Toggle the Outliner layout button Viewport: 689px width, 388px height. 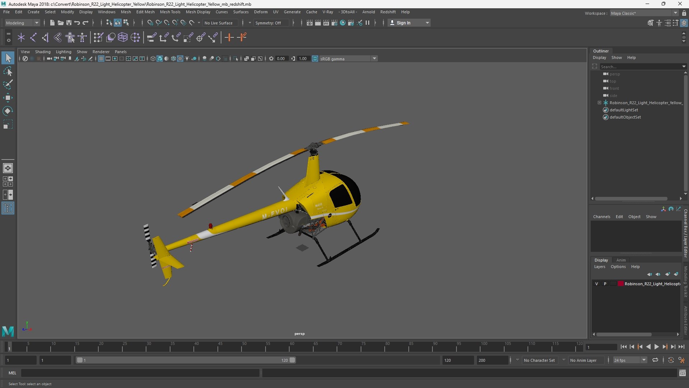tap(8, 208)
